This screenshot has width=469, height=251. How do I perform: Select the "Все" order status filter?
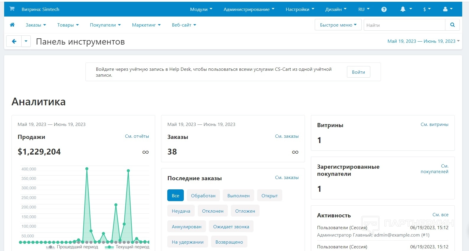175,196
